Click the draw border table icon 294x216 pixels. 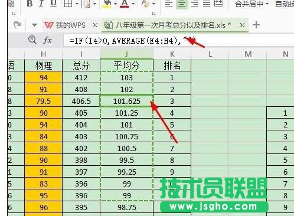coord(86,4)
